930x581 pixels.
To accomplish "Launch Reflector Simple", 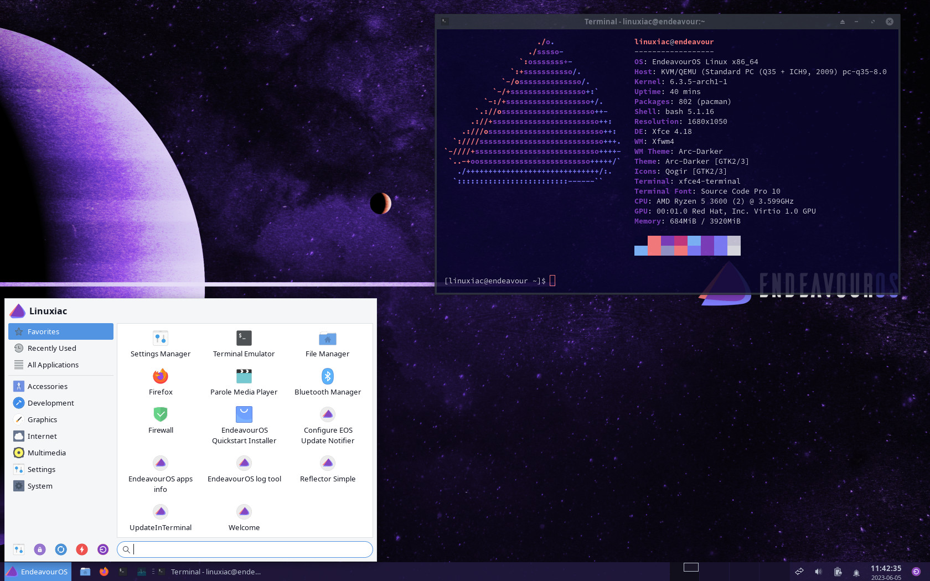I will click(328, 469).
